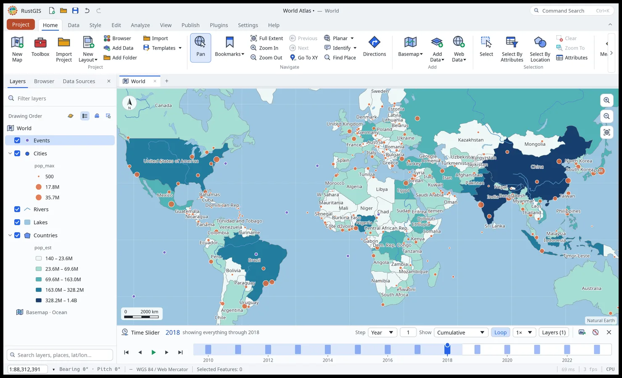Image resolution: width=622 pixels, height=378 pixels.
Task: Click the 2020 marker on the timeline
Action: click(x=507, y=349)
